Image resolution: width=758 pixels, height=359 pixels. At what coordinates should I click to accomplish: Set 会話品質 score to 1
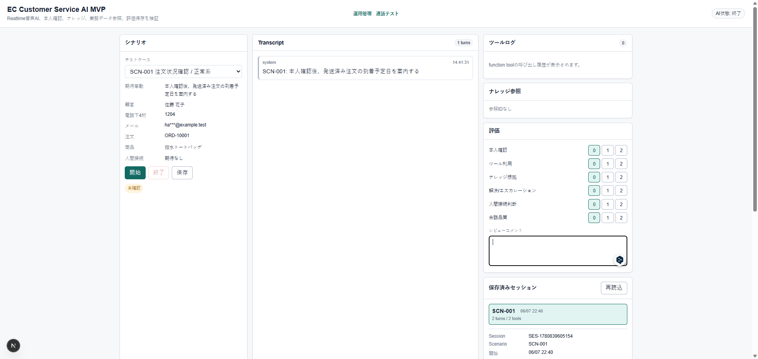608,218
